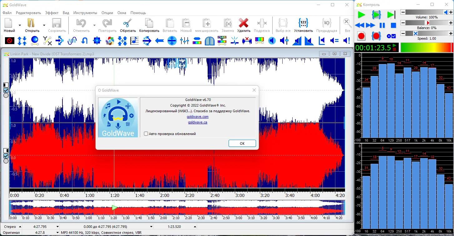This screenshot has width=454, height=236.
Task: Pause playback with the blue pause button
Action: tap(382, 25)
